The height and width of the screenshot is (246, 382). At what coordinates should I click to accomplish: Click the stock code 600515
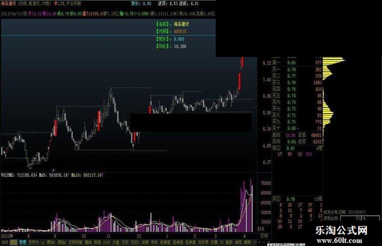[x=180, y=32]
